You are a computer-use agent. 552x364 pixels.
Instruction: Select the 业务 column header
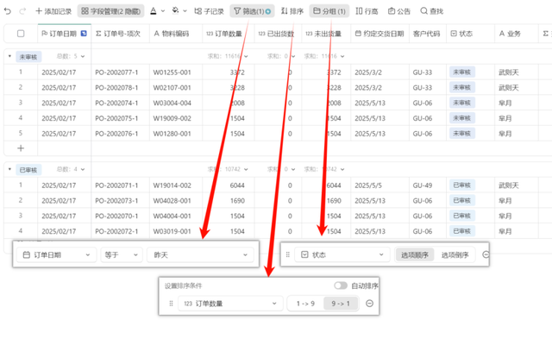(x=516, y=34)
